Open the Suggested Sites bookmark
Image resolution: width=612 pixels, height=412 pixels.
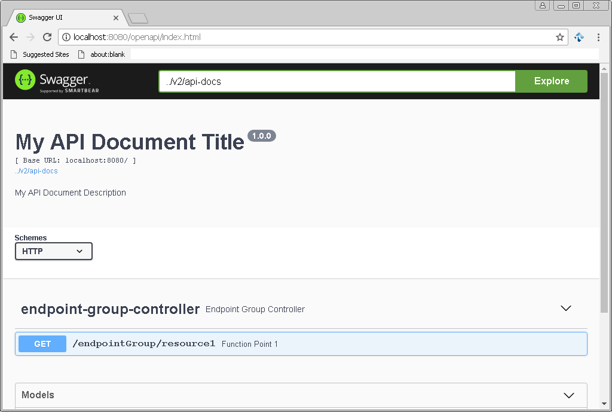coord(40,54)
